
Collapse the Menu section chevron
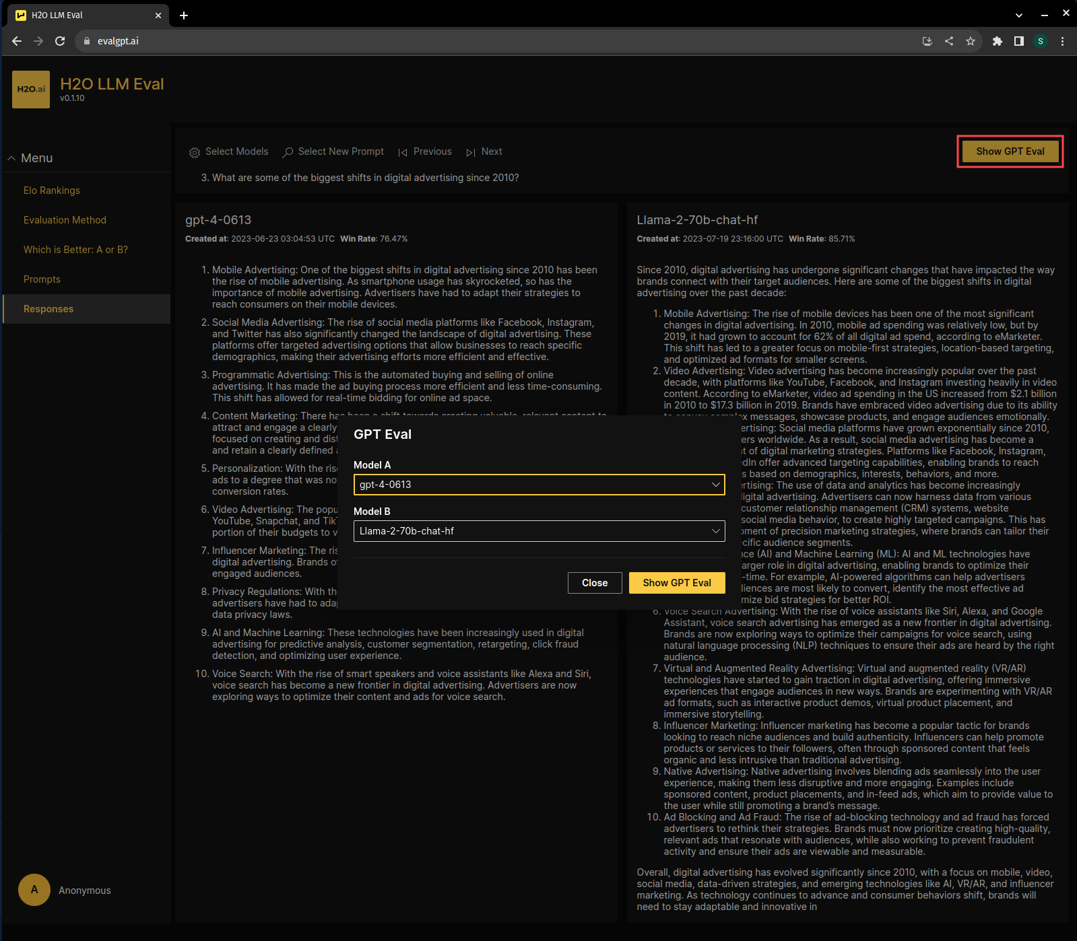tap(11, 158)
